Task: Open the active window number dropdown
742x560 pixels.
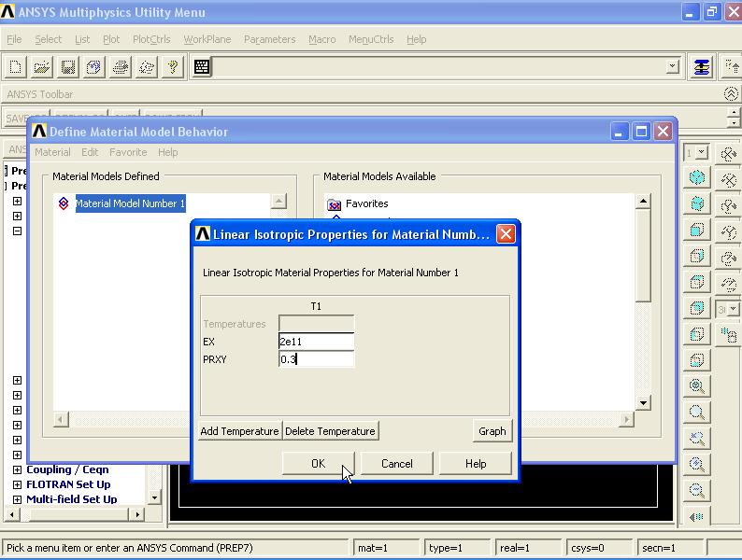Action: pyautogui.click(x=701, y=152)
